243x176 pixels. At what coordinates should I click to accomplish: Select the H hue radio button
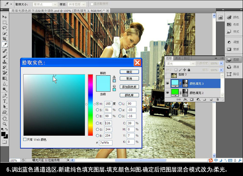[98, 104]
